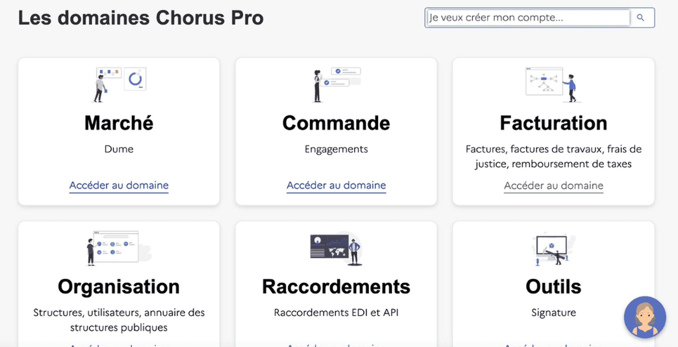Click the page title Les domaines Chorus Pro

coord(141,18)
